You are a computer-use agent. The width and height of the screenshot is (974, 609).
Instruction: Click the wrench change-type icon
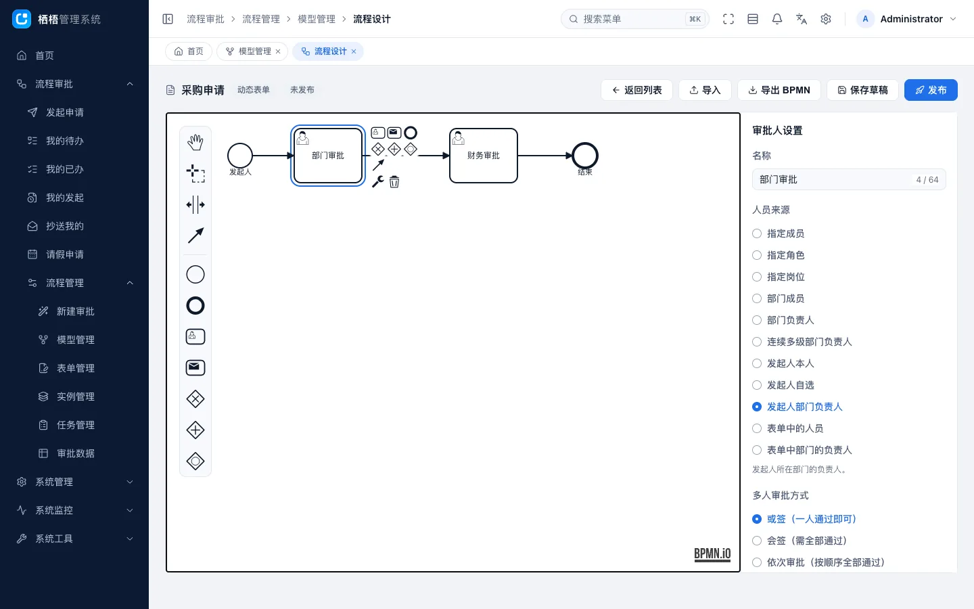tap(378, 181)
